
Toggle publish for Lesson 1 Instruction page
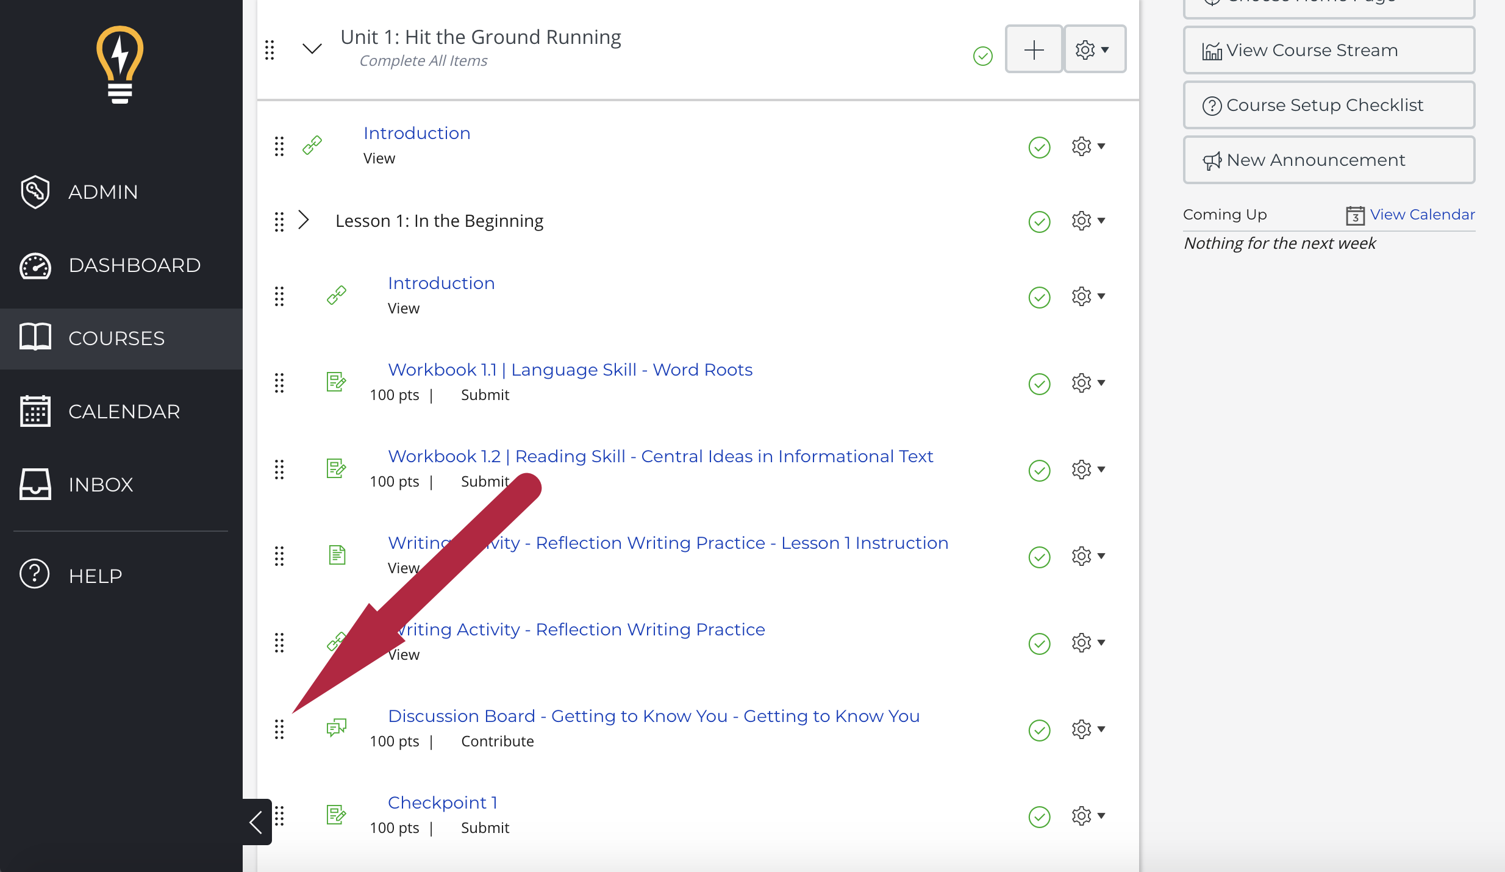(x=1039, y=557)
